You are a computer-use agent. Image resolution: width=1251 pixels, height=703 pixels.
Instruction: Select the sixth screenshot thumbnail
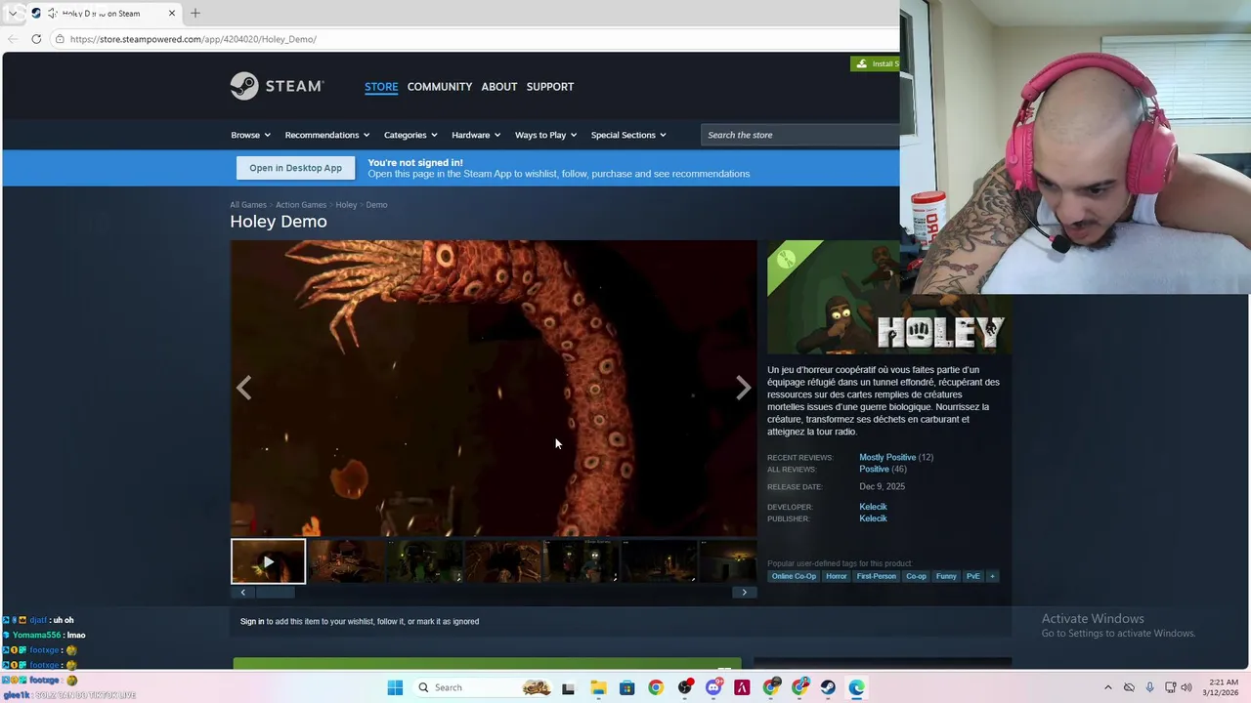coord(659,561)
